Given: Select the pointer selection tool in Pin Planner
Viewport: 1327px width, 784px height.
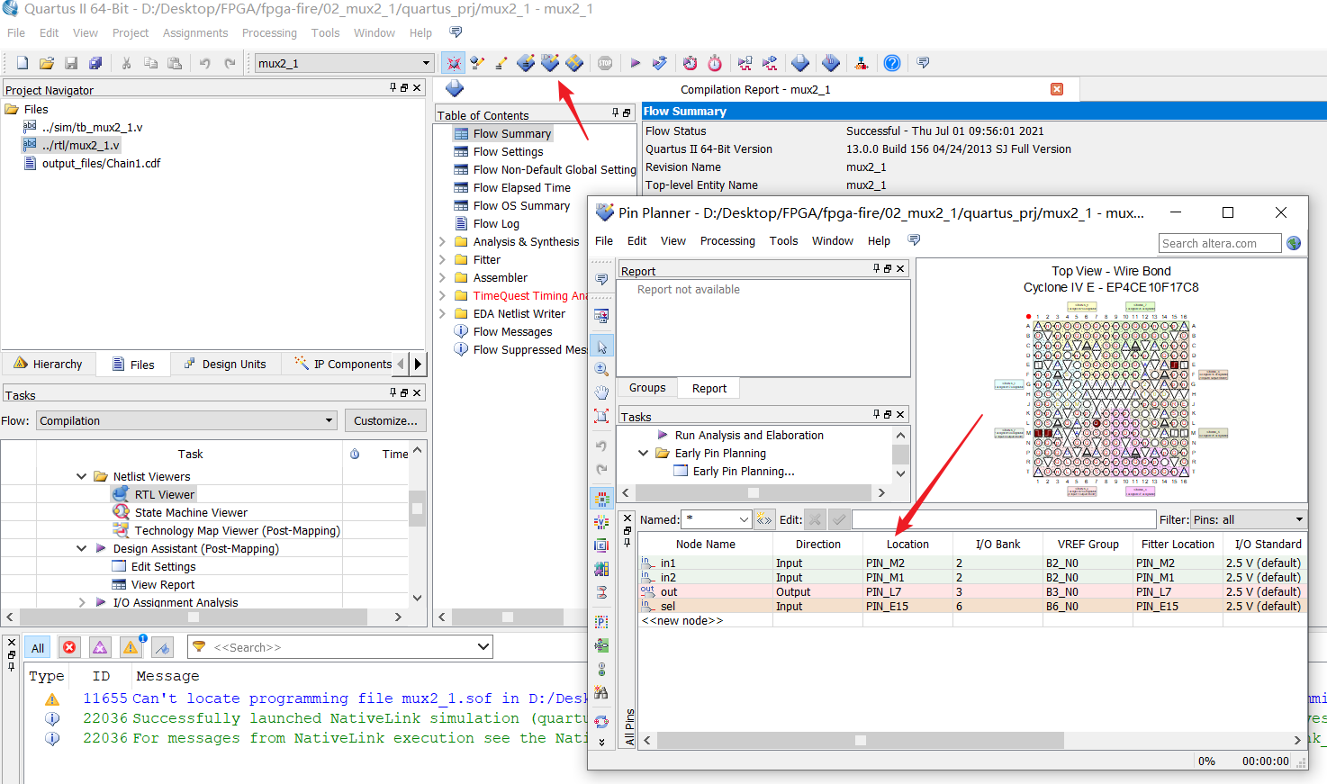Looking at the screenshot, I should coord(601,347).
